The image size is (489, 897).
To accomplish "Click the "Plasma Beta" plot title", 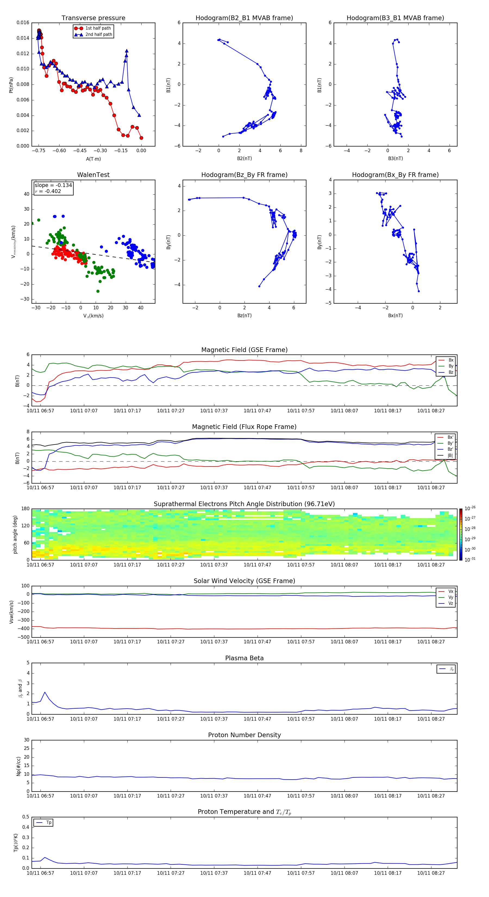I will pyautogui.click(x=244, y=658).
